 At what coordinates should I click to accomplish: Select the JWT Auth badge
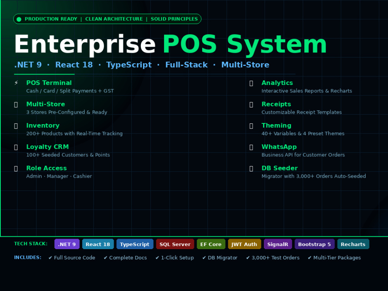coord(244,244)
